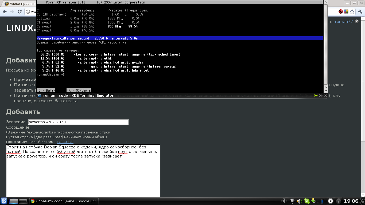Screen dimensions: 365x205
Task: Toggle the terminal's keep-above plus button
Action: [316, 96]
